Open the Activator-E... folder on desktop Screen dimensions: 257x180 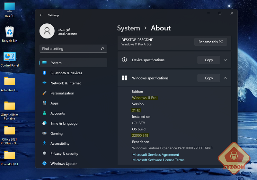10,84
